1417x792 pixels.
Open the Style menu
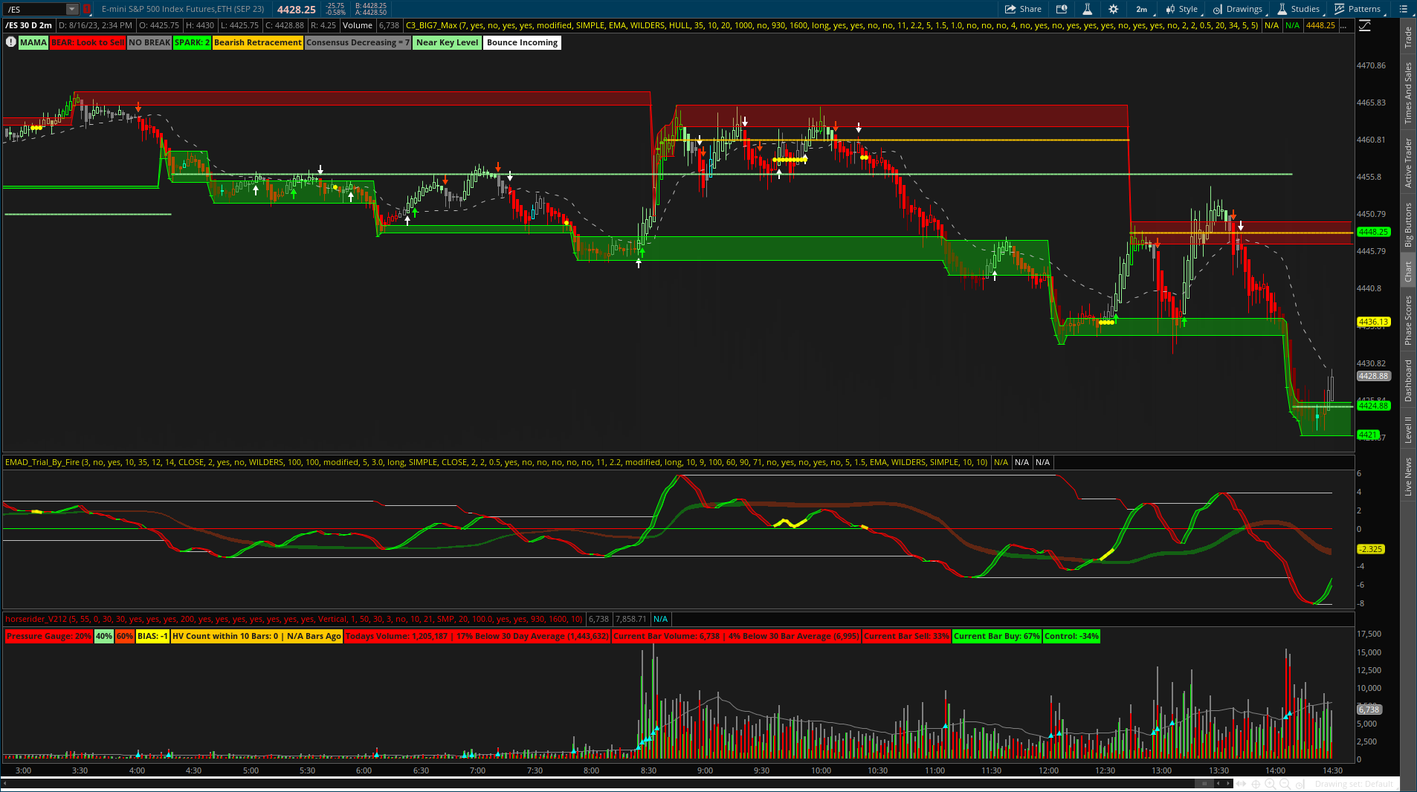(1181, 9)
